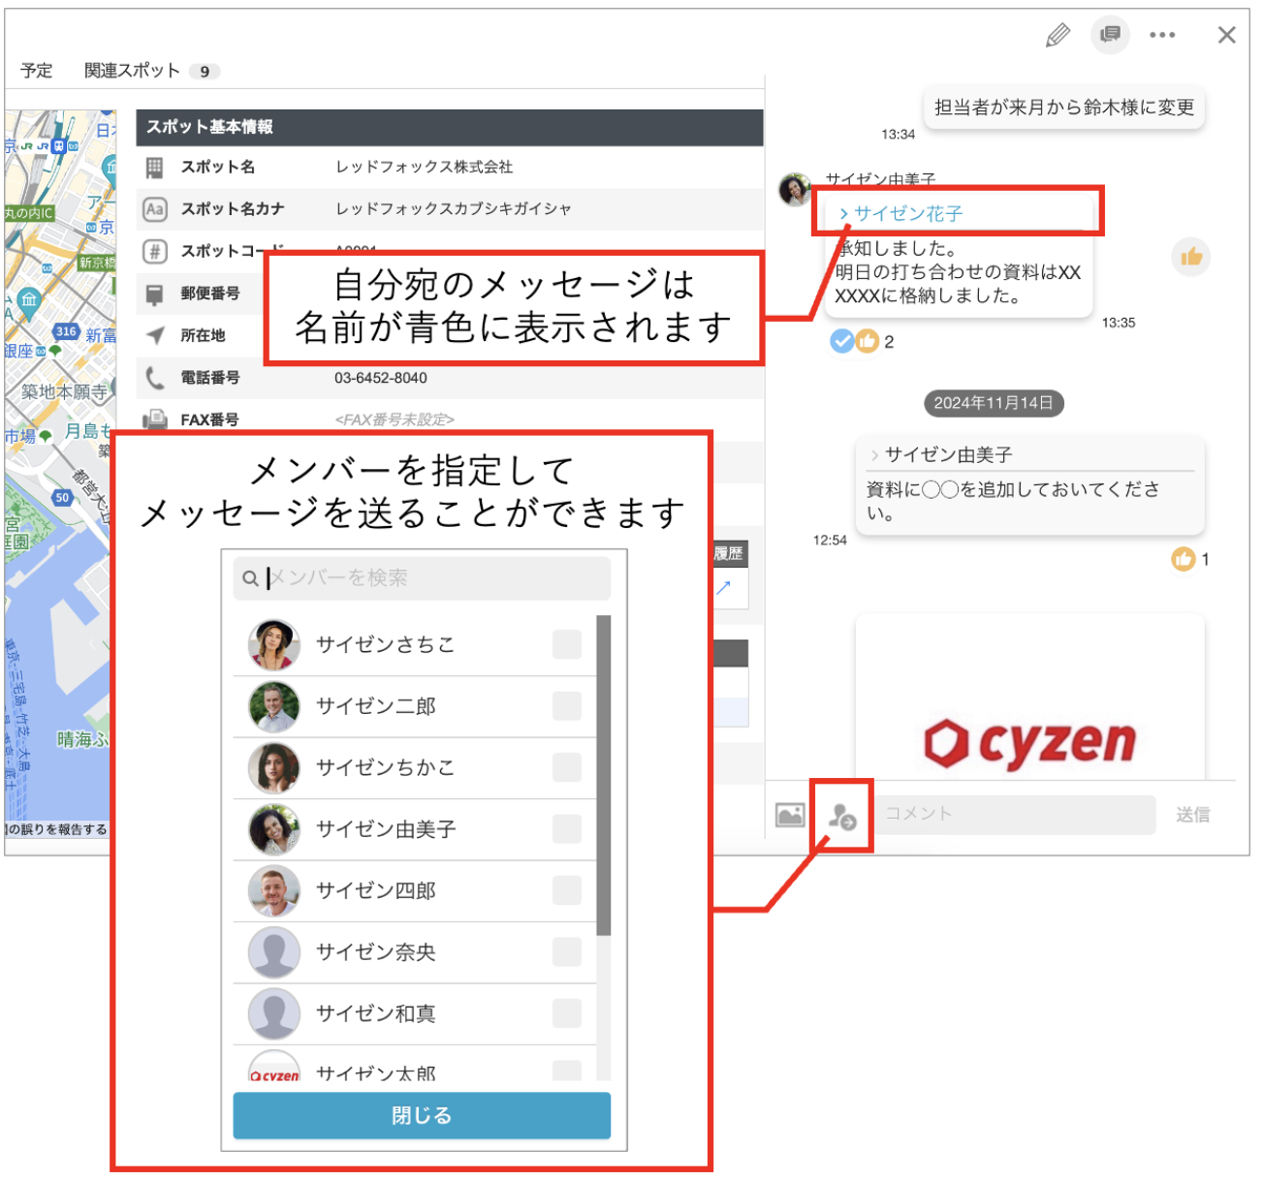Click the map error report link
Image resolution: width=1264 pixels, height=1180 pixels.
[56, 829]
